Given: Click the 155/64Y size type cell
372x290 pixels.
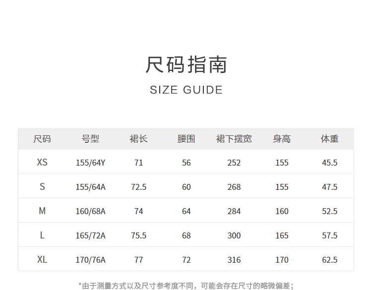Looking at the screenshot, I should point(90,163).
